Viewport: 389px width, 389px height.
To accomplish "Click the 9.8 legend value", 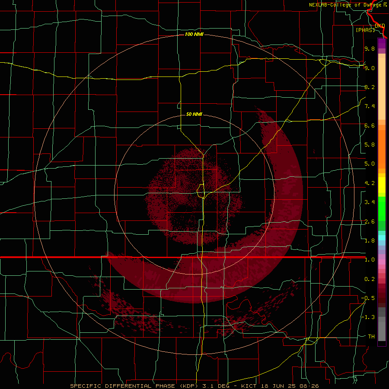I will click(370, 48).
